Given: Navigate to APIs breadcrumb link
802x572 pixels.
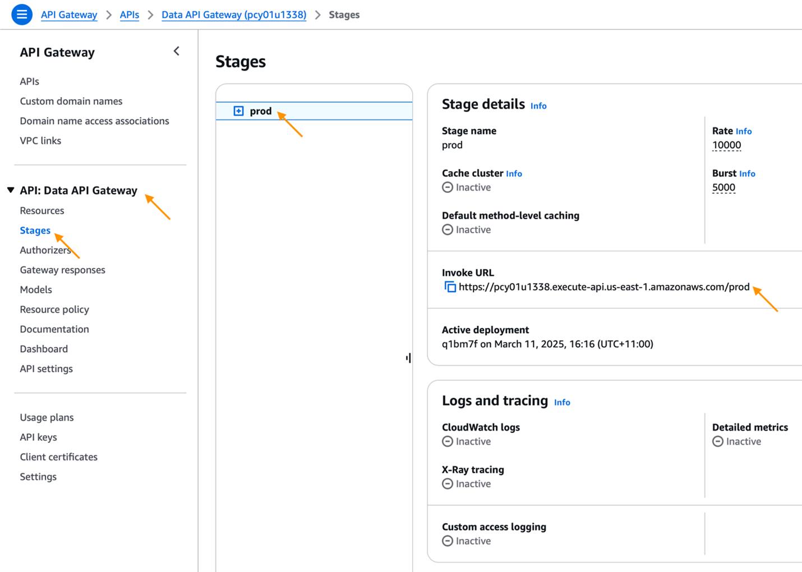Looking at the screenshot, I should tap(129, 15).
